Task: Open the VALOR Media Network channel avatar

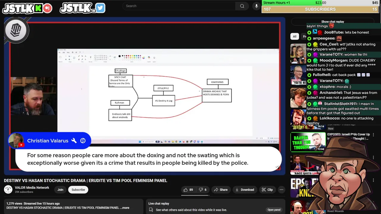Action: (8, 189)
